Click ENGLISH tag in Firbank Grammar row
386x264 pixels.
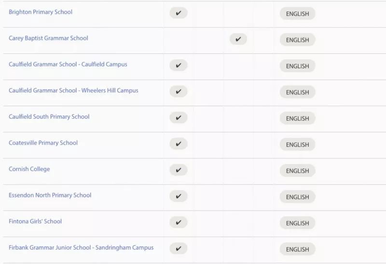coord(297,249)
